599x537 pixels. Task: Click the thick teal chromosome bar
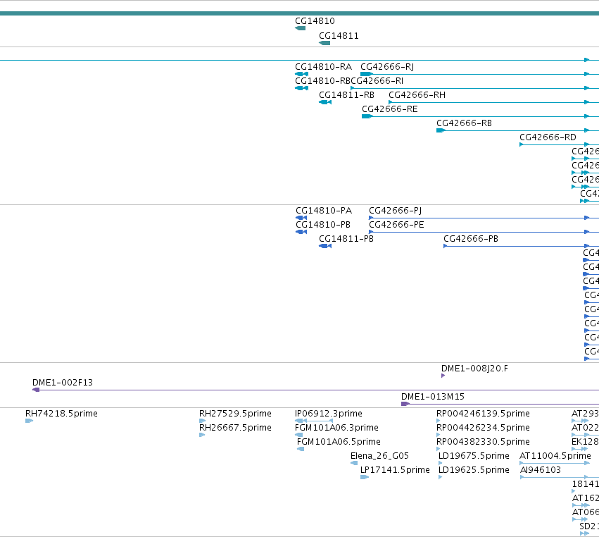(300, 14)
